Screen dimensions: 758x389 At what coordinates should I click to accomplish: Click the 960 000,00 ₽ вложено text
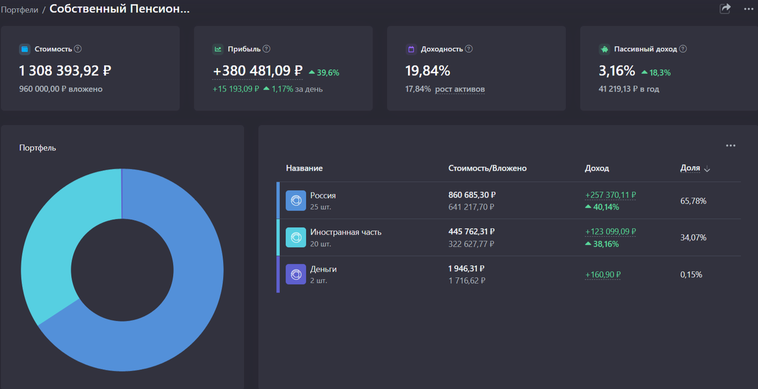(61, 89)
